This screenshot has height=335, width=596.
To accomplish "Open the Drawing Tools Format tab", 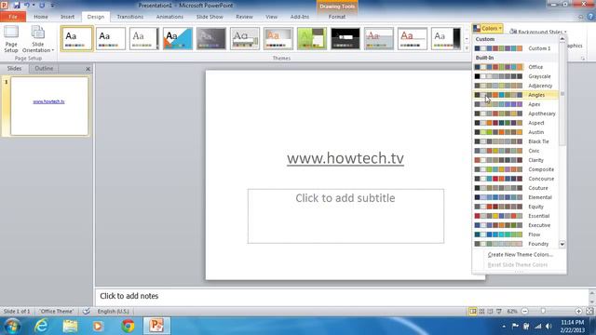I will [337, 17].
